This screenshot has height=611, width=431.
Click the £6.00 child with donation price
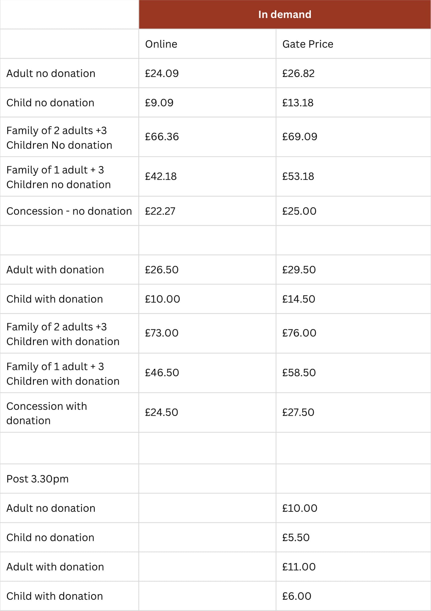coord(296,596)
